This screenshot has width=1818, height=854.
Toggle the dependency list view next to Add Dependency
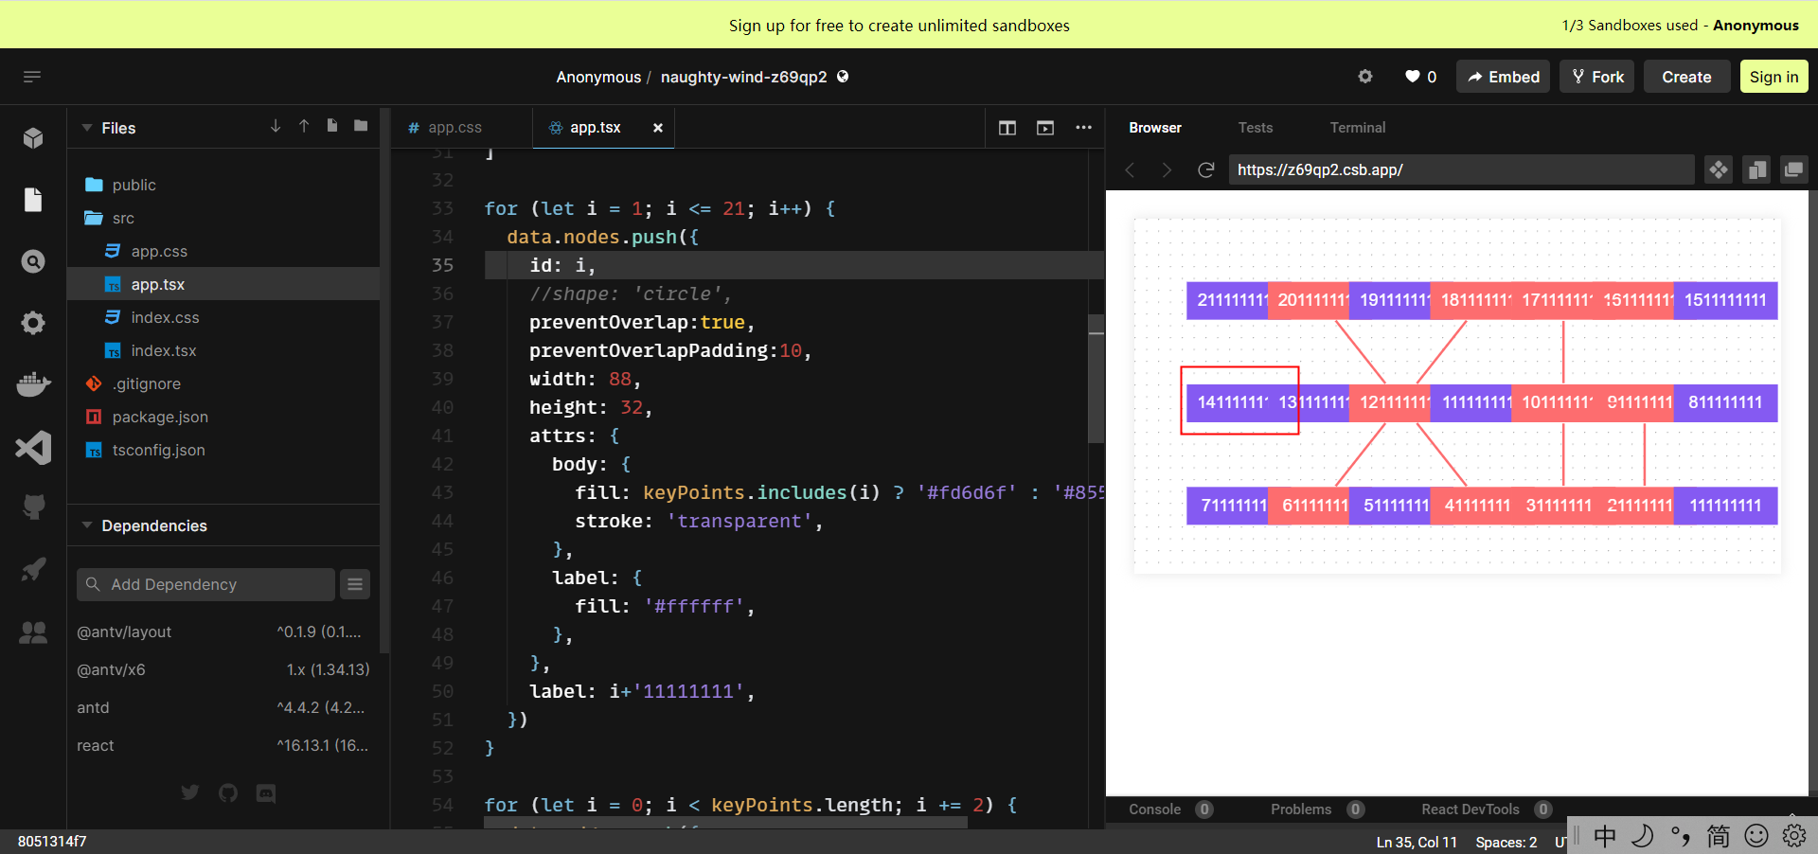(355, 584)
